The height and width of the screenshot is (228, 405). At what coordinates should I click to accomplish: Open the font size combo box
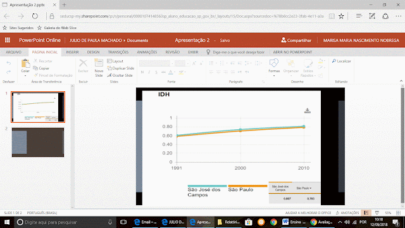[x=182, y=63]
